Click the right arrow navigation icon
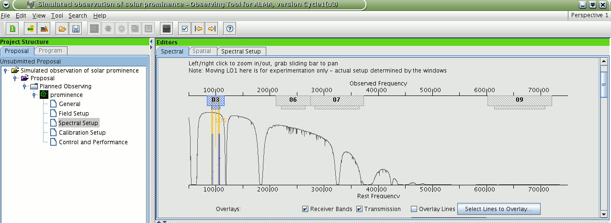The width and height of the screenshot is (611, 223). tap(212, 29)
